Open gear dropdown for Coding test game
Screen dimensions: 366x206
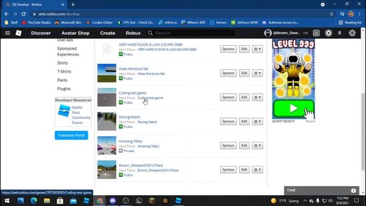point(257,97)
